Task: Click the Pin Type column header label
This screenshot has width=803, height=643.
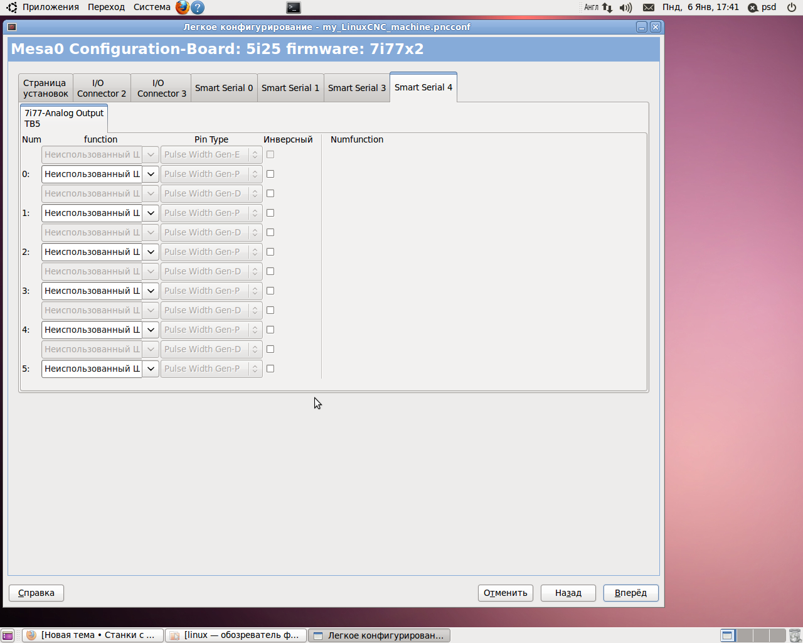Action: coord(211,139)
